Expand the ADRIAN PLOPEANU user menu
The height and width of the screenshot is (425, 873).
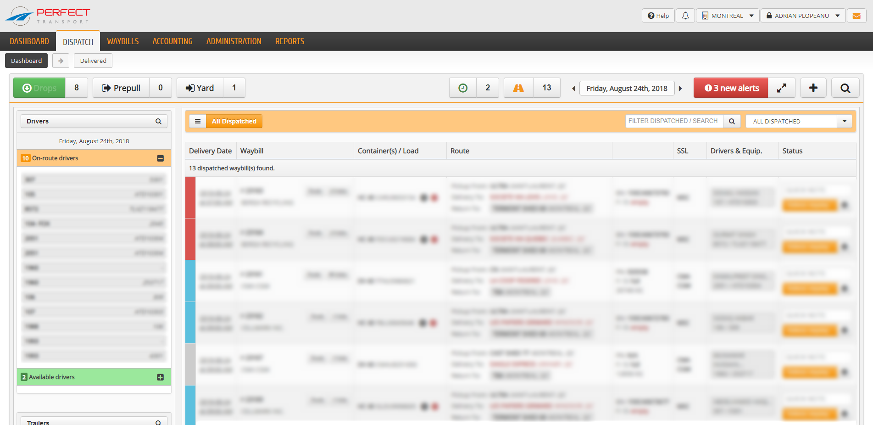[803, 15]
